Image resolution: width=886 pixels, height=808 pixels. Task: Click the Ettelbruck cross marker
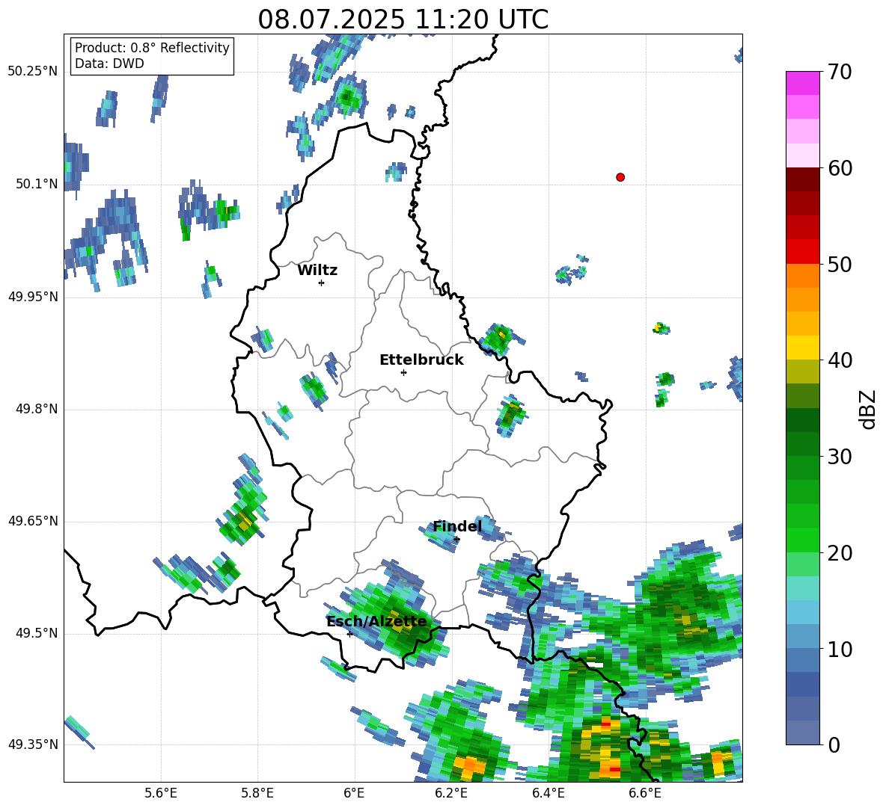403,372
